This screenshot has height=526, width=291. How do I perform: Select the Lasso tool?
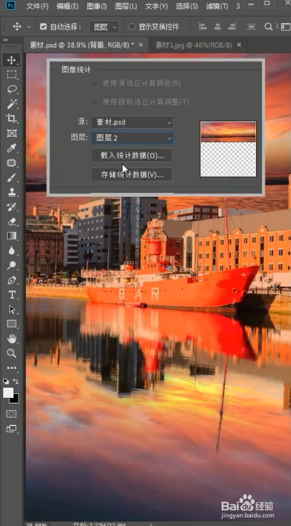[12, 89]
